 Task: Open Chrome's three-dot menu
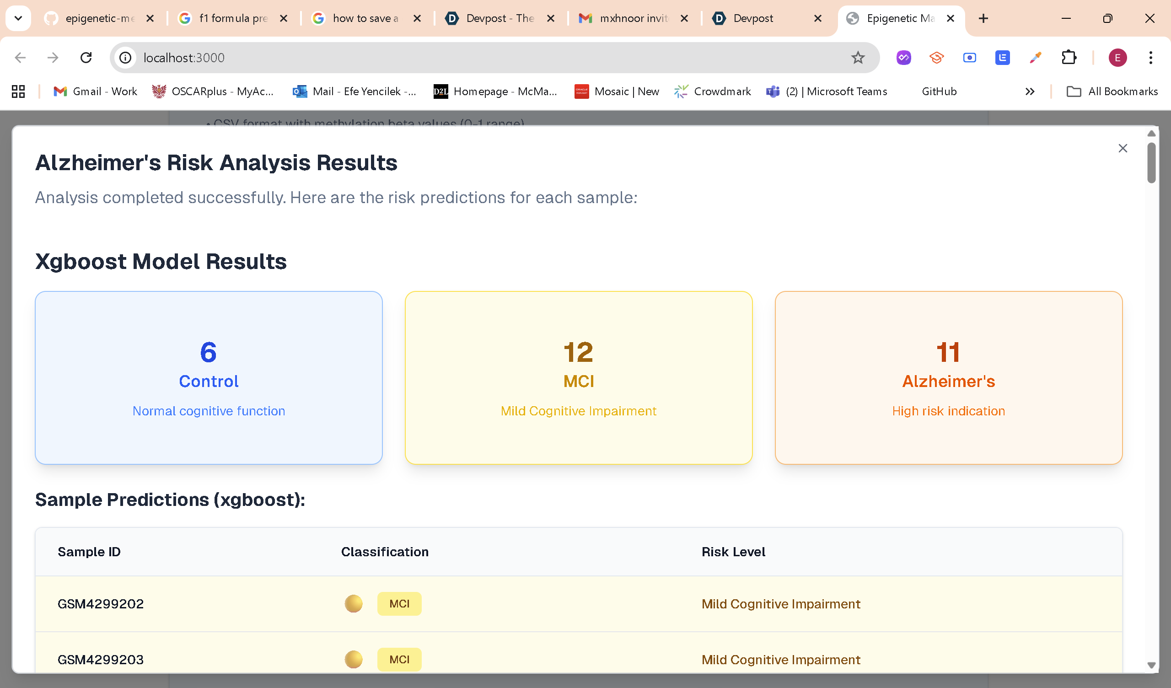pos(1150,58)
